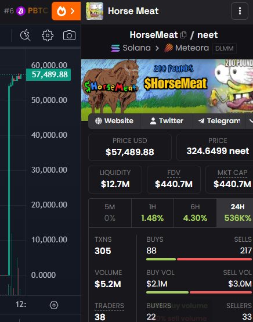Click the Horse Meat title text
Image resolution: width=253 pixels, height=322 pixels.
tap(133, 11)
